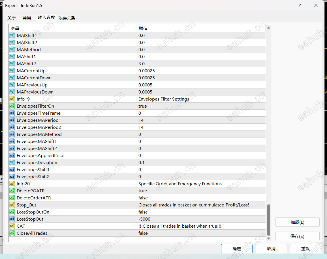Select the EnvelopesMAPeriod2 value 14
327x259 pixels.
141,127
